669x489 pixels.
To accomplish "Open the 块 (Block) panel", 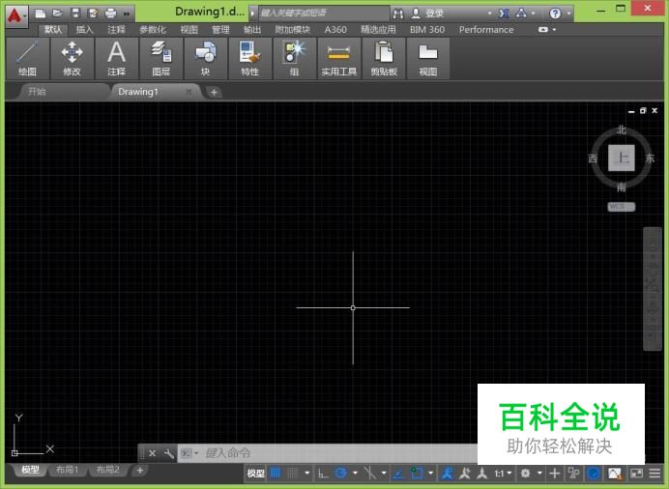I will pos(205,58).
